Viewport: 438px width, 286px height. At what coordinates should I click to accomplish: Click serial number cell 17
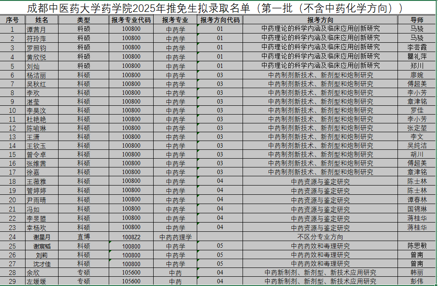pos(12,172)
